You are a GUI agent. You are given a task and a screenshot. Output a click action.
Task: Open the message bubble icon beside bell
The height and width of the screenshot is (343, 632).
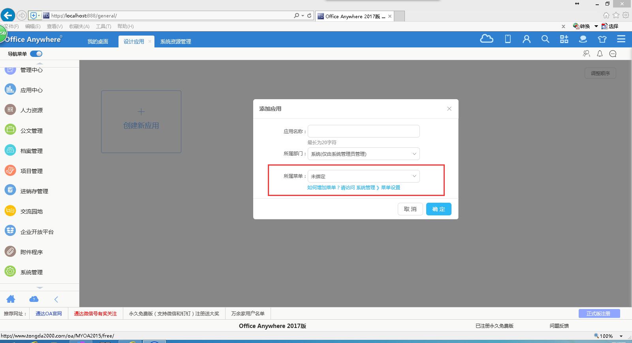coord(613,54)
